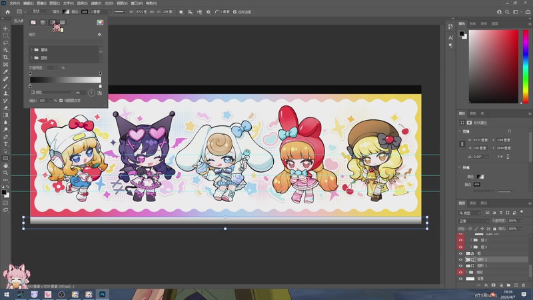The height and width of the screenshot is (300, 533).
Task: Open Windows Start button
Action: (x=6, y=294)
